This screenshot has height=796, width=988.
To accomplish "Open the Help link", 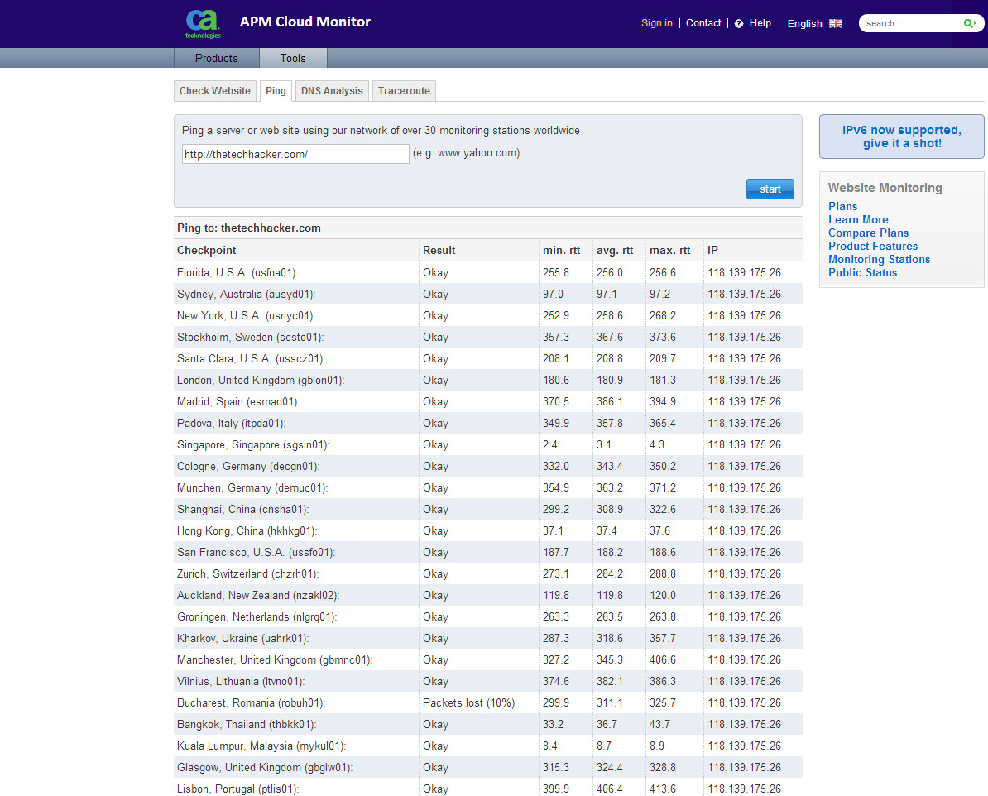I will tap(760, 22).
